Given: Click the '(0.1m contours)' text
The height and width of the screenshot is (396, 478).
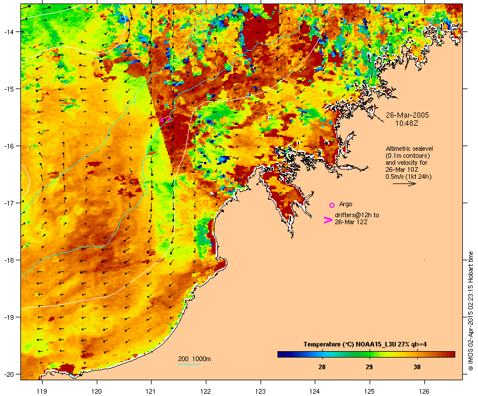Looking at the screenshot, I should coord(407,155).
